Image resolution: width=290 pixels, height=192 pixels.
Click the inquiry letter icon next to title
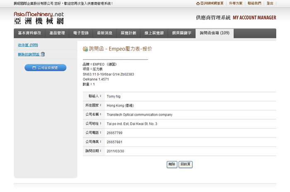coord(85,49)
